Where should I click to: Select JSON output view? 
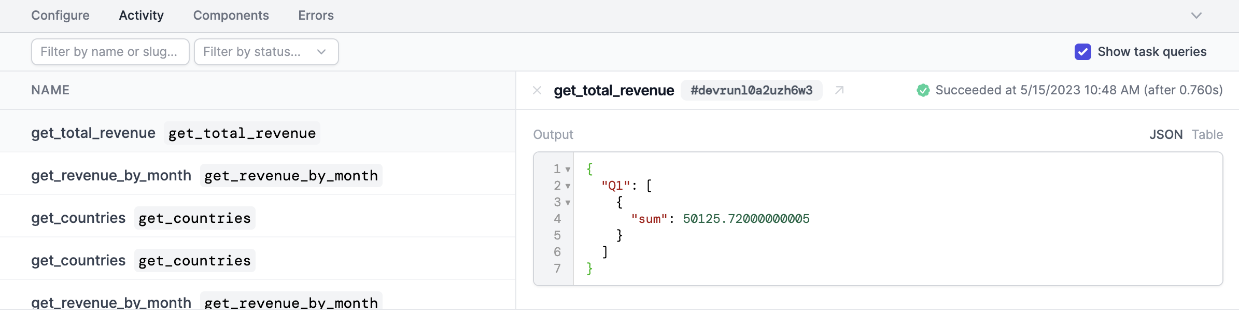coord(1166,135)
